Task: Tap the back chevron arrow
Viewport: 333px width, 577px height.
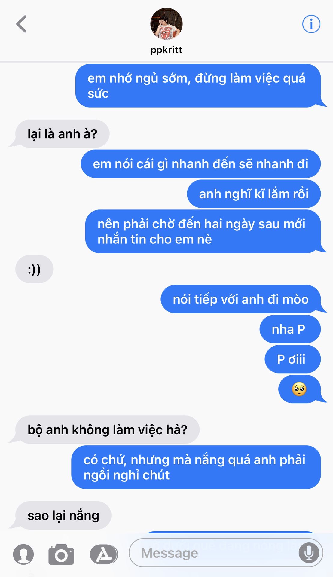Action: click(21, 24)
